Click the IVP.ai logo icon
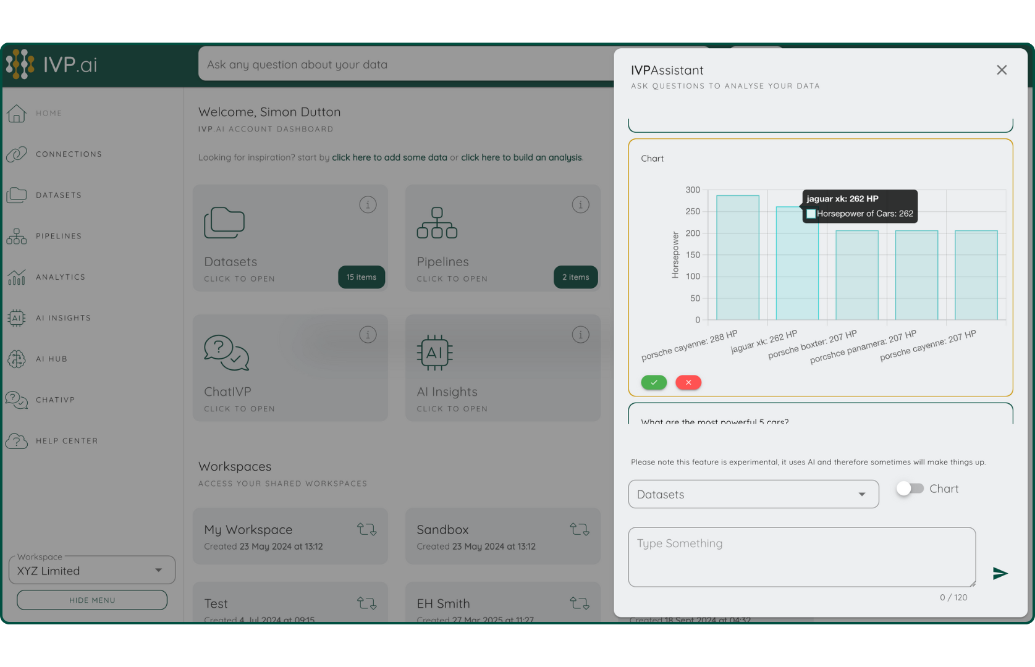 click(x=20, y=64)
